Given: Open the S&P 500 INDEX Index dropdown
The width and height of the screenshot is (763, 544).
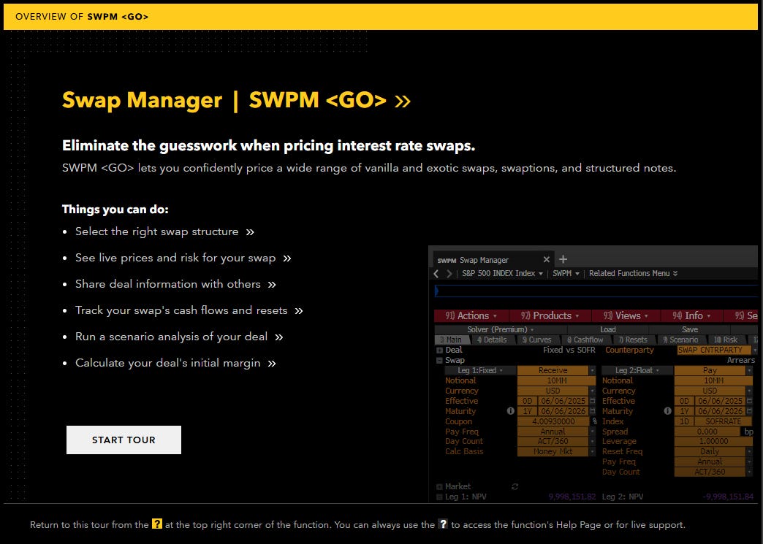Looking at the screenshot, I should [502, 274].
